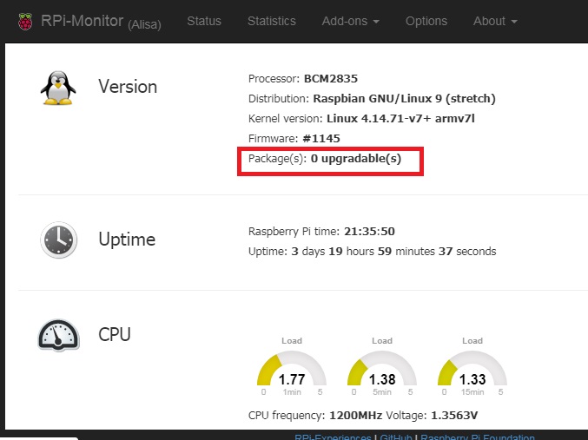The image size is (588, 440).
Task: Follow the RPi-Experiences footer link
Action: tap(334, 437)
